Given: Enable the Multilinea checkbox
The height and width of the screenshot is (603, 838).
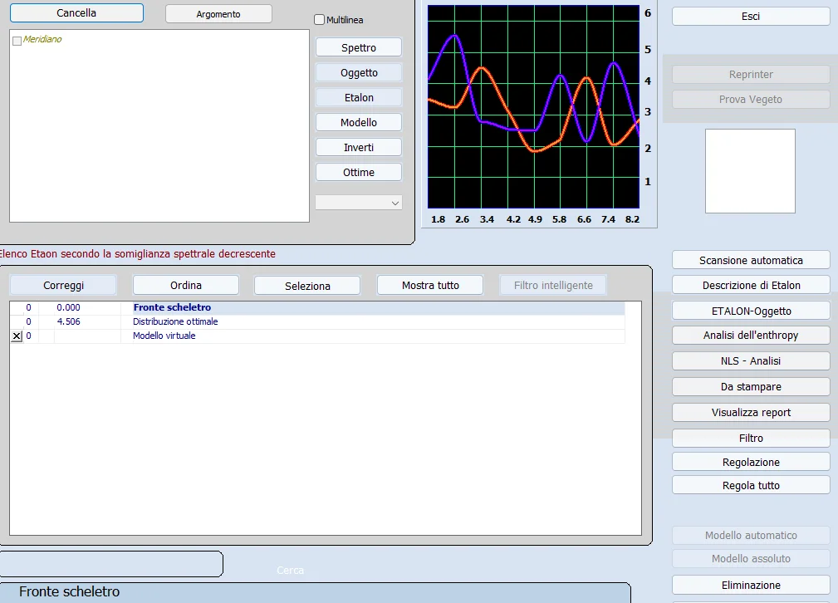Looking at the screenshot, I should (320, 20).
